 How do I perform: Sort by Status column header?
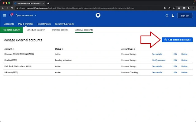(59, 49)
